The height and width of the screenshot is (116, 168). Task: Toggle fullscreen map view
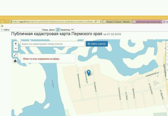(x=15, y=55)
